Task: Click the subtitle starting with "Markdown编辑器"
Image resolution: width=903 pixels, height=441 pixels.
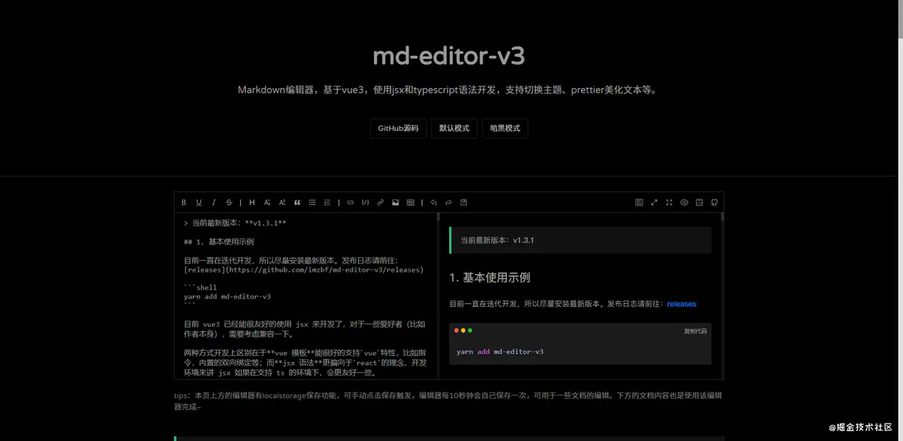Action: 449,90
